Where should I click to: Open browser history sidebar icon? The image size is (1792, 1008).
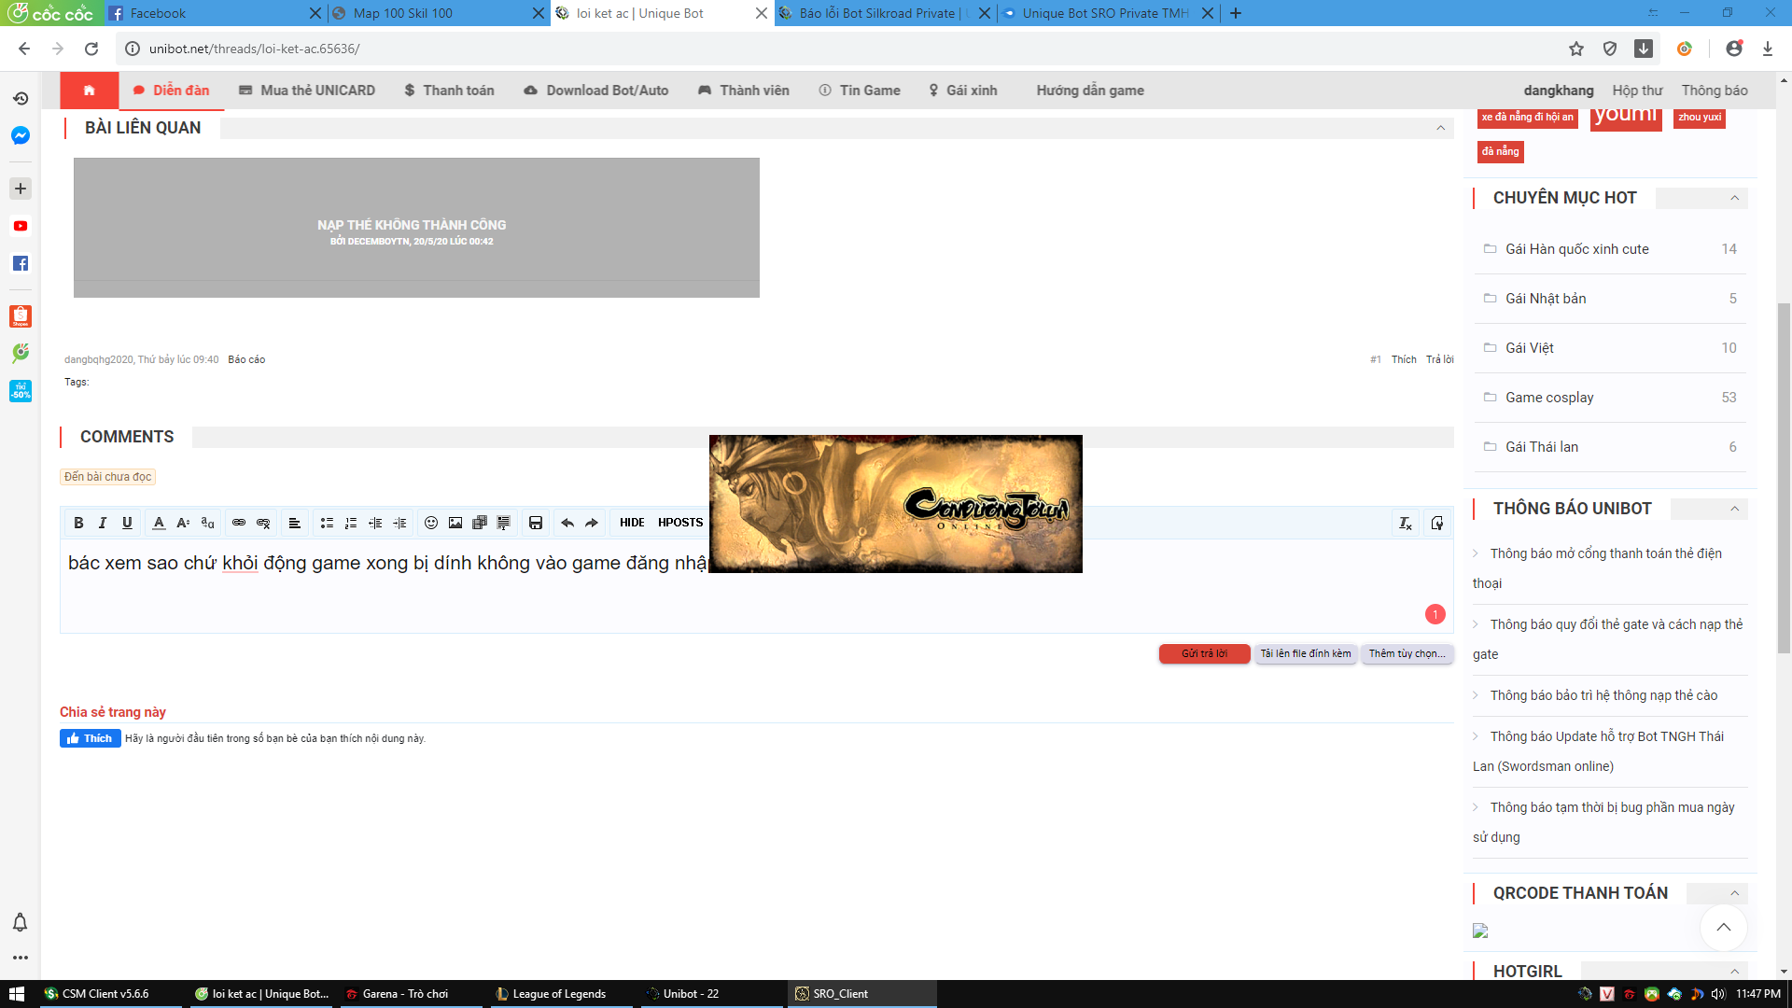pyautogui.click(x=21, y=98)
